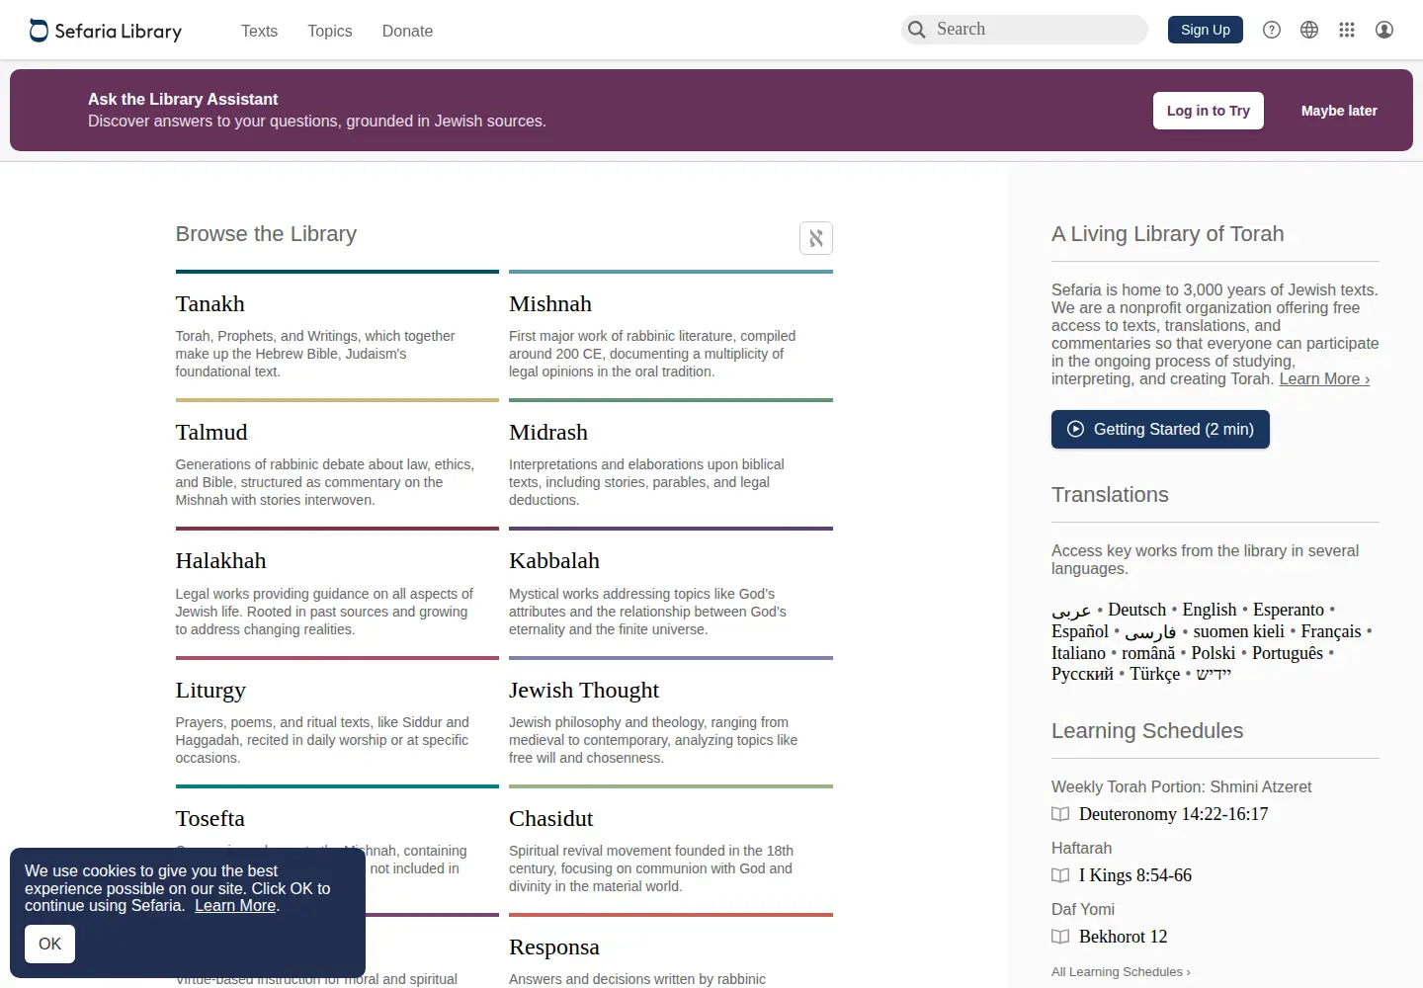Open the Jewish Thought category
Screen dimensions: 1423x988
pyautogui.click(x=584, y=691)
